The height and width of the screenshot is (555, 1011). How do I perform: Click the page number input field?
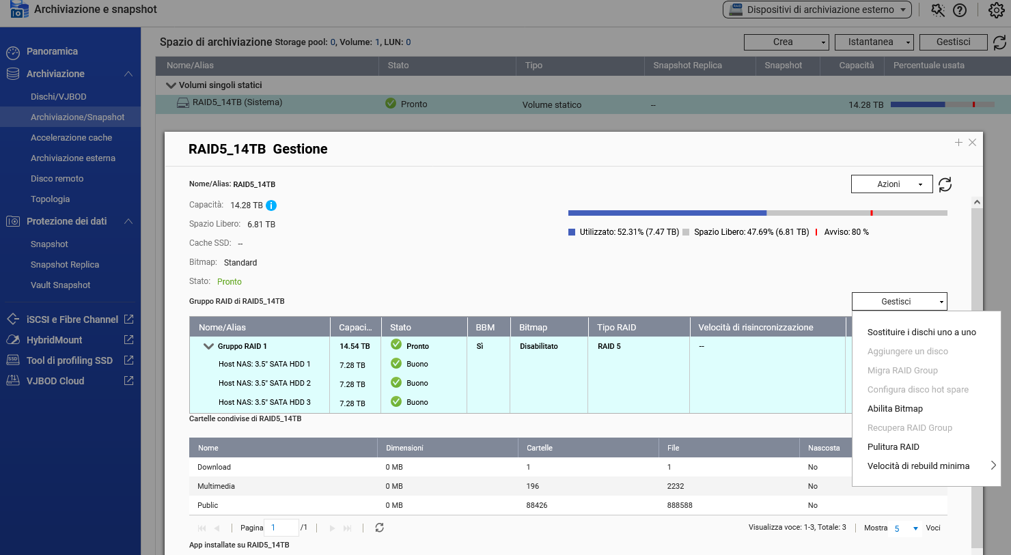click(281, 528)
